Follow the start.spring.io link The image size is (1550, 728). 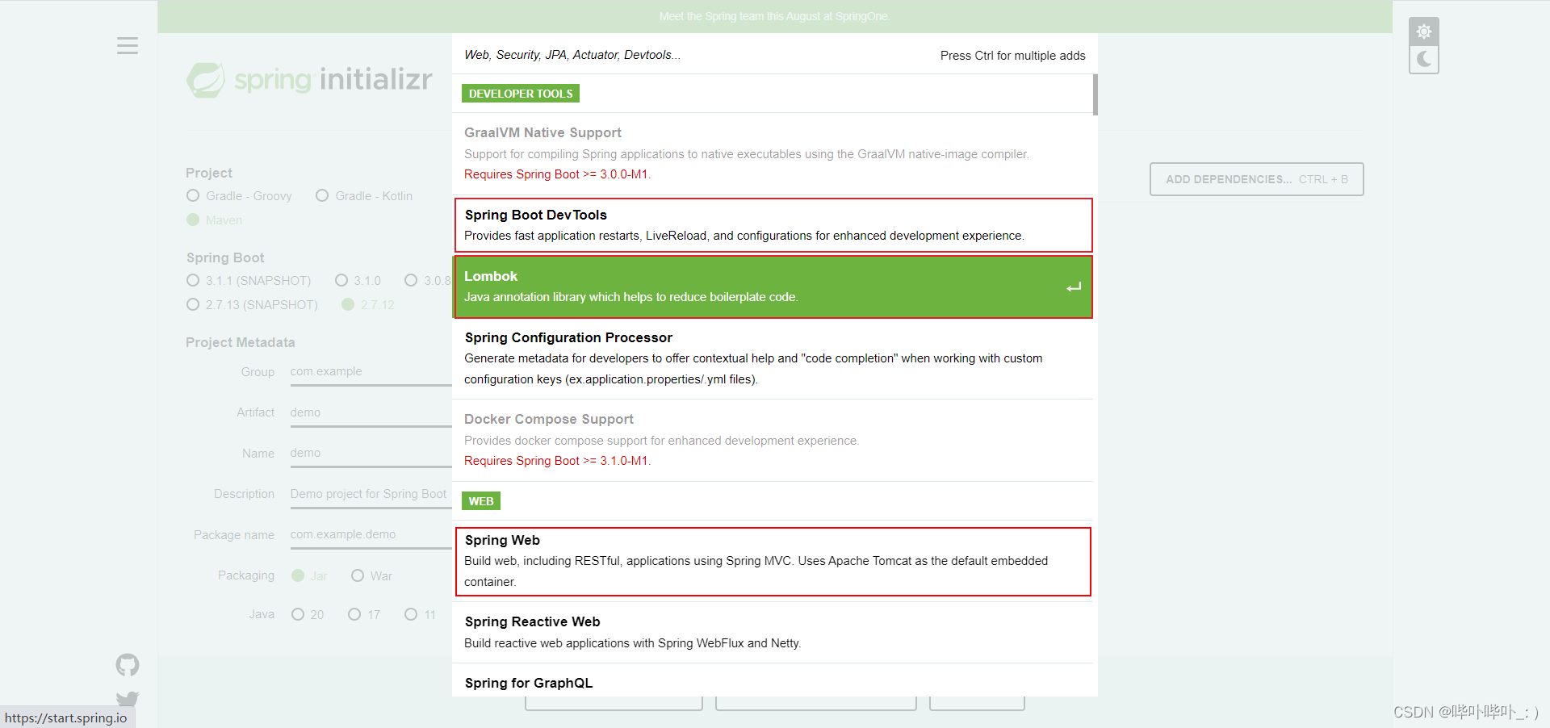65,717
